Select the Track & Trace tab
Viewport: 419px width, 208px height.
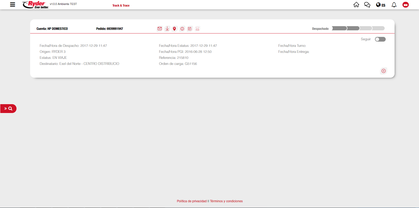[121, 5]
